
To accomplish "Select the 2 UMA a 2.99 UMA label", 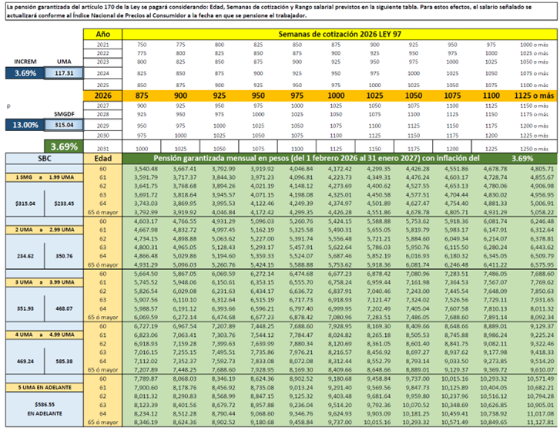I will [45, 230].
